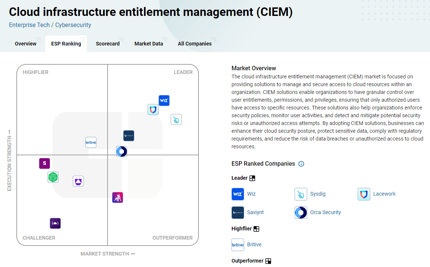
Task: Select the Britive logo in the Highflier quadrant
Action: tap(91, 142)
